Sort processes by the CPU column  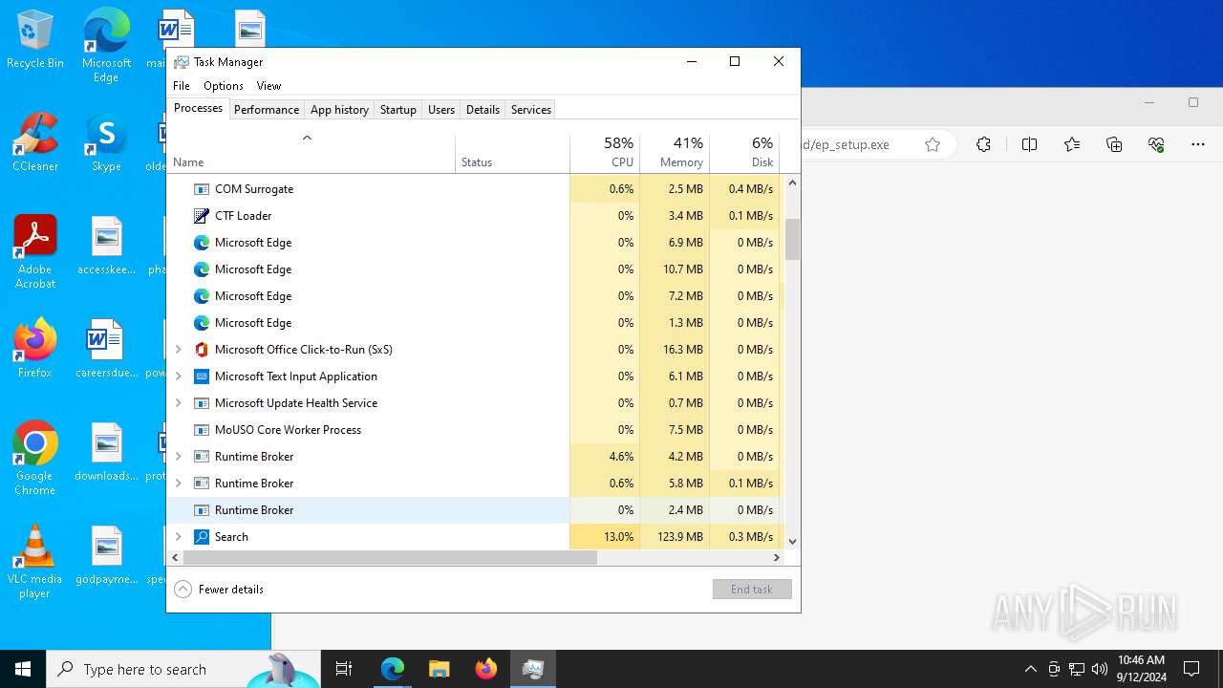pyautogui.click(x=605, y=153)
